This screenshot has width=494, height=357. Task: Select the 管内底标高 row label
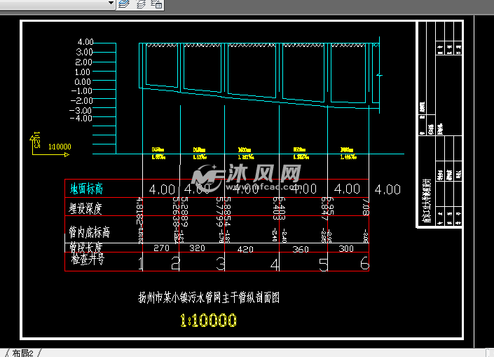tap(89, 231)
